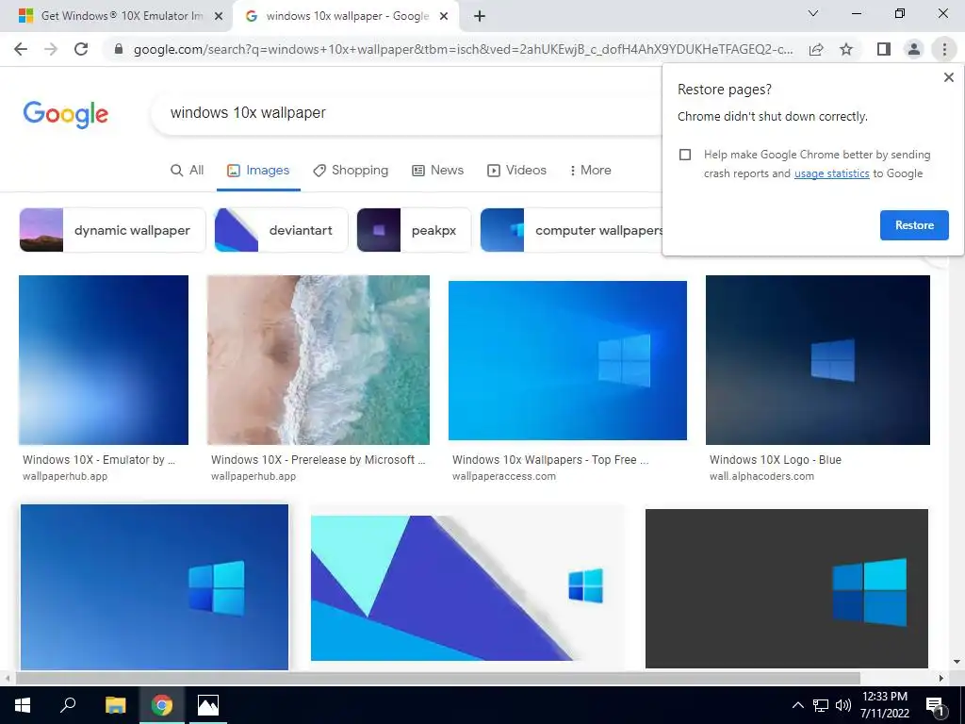The width and height of the screenshot is (965, 724).
Task: Switch to the All results tab
Action: point(188,171)
